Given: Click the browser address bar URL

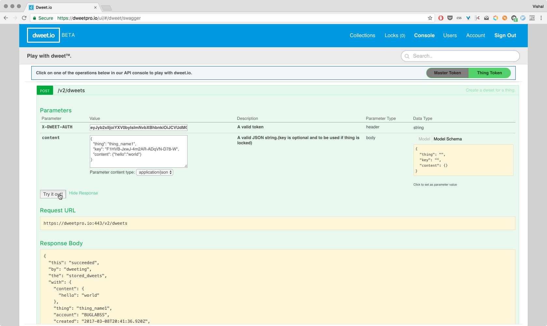Looking at the screenshot, I should (99, 18).
